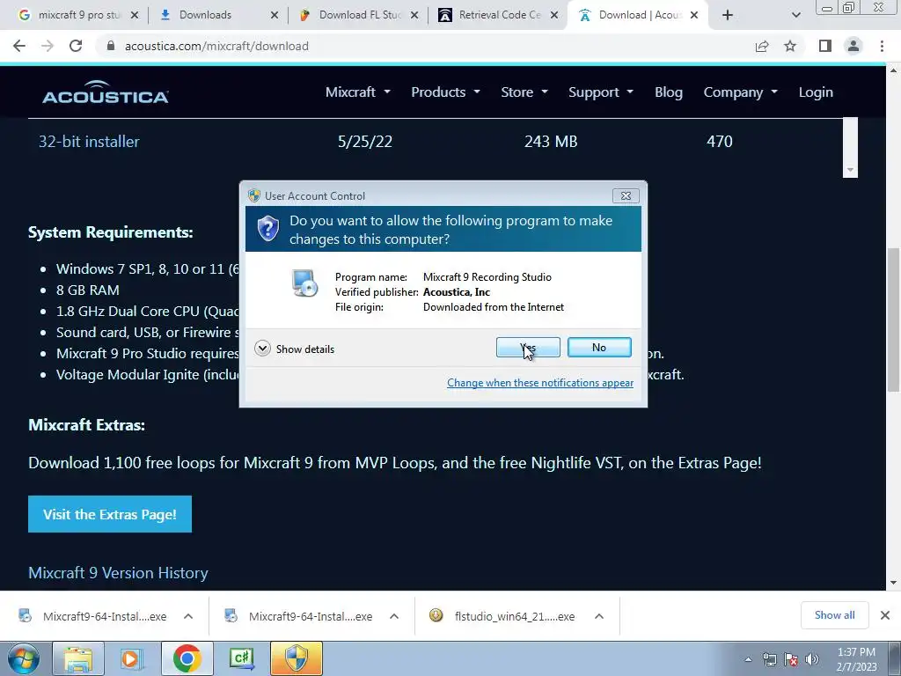Close the mixcraft 9 pro tab
The image size is (901, 676).
coord(135,16)
